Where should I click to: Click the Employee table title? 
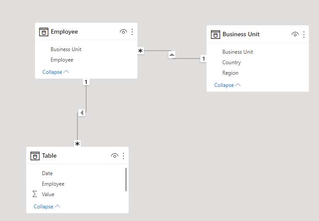(x=64, y=32)
